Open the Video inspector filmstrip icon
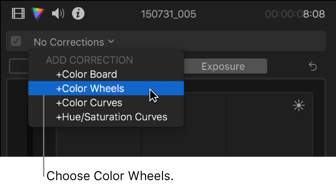Screen dimensions: 336x185 pos(18,14)
